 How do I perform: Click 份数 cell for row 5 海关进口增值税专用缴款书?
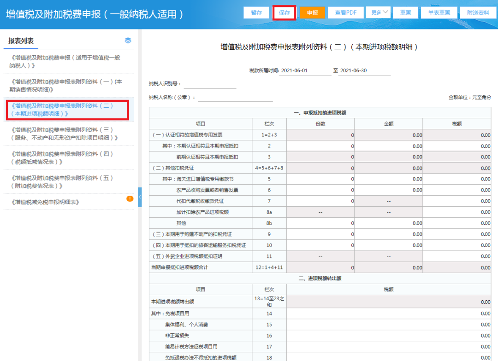[320, 179]
